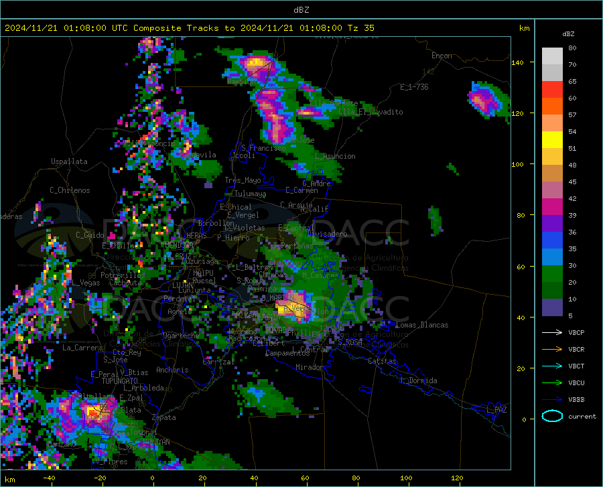Click the '80' label on the color scale
Image resolution: width=603 pixels, height=487 pixels.
(x=572, y=48)
